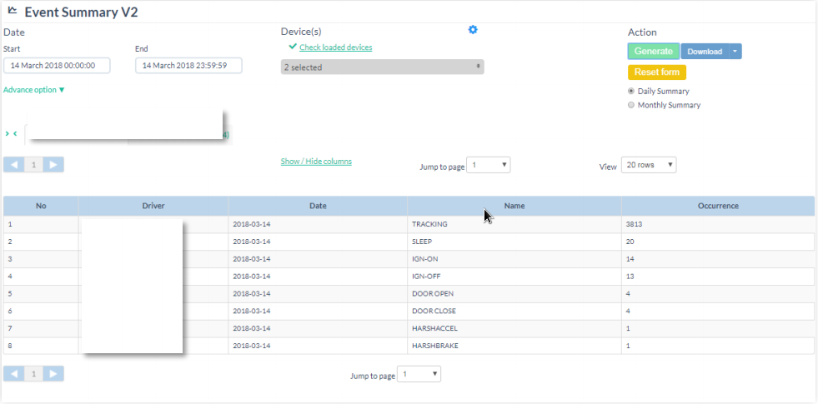
Task: Select the Daily Summary radio option
Action: [x=631, y=91]
